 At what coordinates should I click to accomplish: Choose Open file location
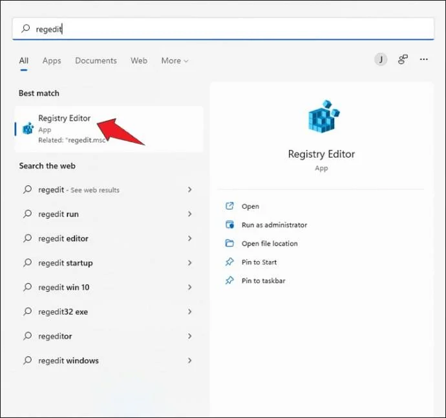pyautogui.click(x=270, y=244)
